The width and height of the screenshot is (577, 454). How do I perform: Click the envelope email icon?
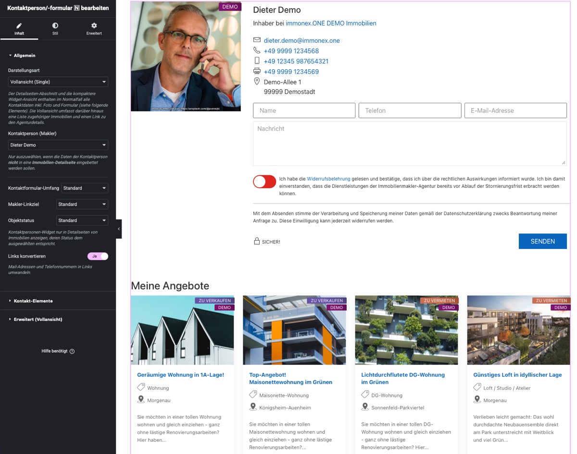point(257,40)
